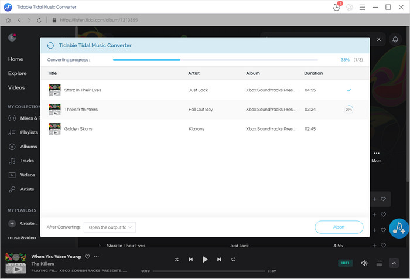The height and width of the screenshot is (279, 410).
Task: Open Playlists in My Collection
Action: click(23, 132)
